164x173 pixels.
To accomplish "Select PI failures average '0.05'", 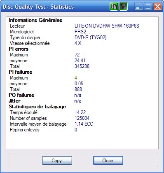I will pos(79,84).
